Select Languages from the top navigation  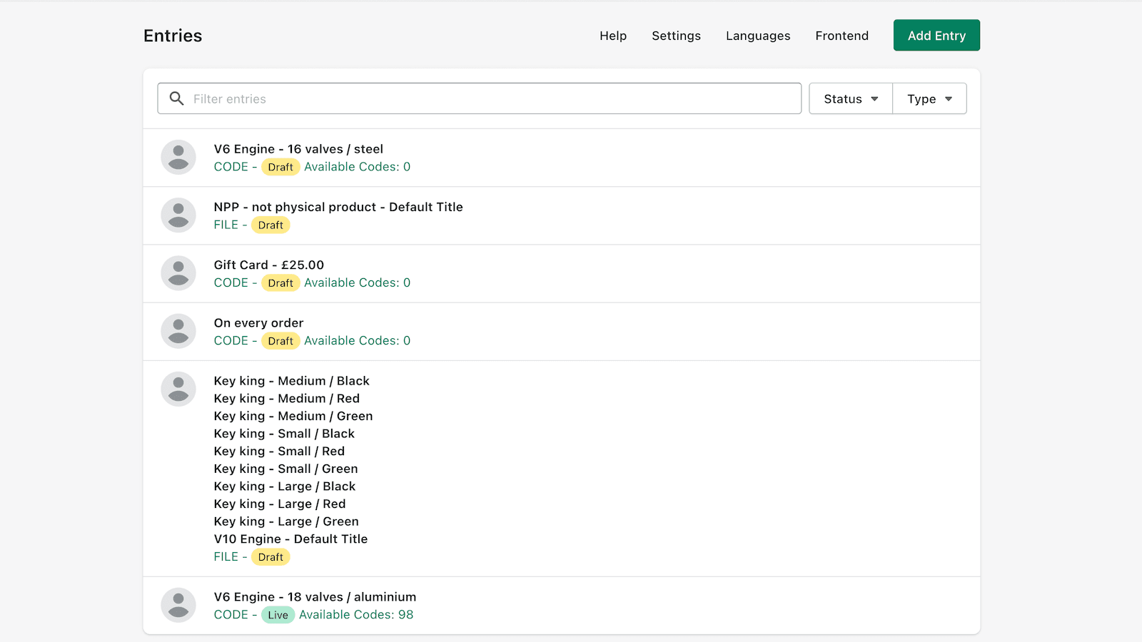[757, 35]
